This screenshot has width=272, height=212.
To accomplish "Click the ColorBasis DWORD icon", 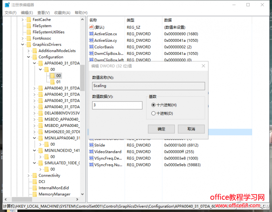I will [91, 47].
